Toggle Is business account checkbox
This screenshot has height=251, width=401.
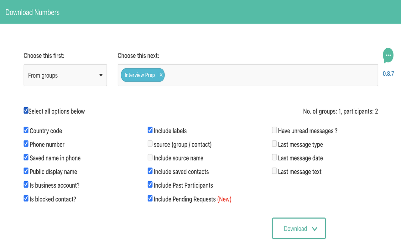click(26, 184)
